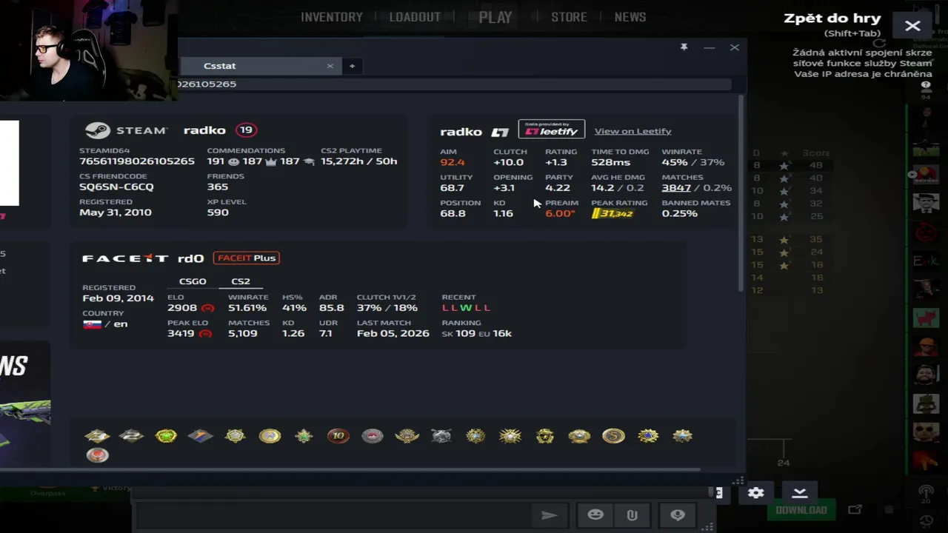Click the peak ELO value 3419
Image resolution: width=948 pixels, height=533 pixels.
click(x=181, y=333)
